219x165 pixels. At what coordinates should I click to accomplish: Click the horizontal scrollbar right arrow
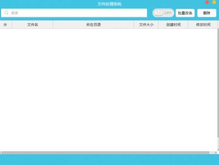(216, 153)
